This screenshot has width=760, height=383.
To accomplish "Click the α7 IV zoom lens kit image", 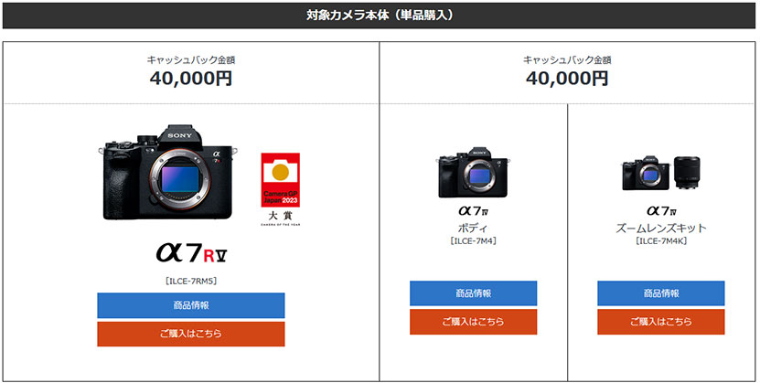I will tap(661, 173).
